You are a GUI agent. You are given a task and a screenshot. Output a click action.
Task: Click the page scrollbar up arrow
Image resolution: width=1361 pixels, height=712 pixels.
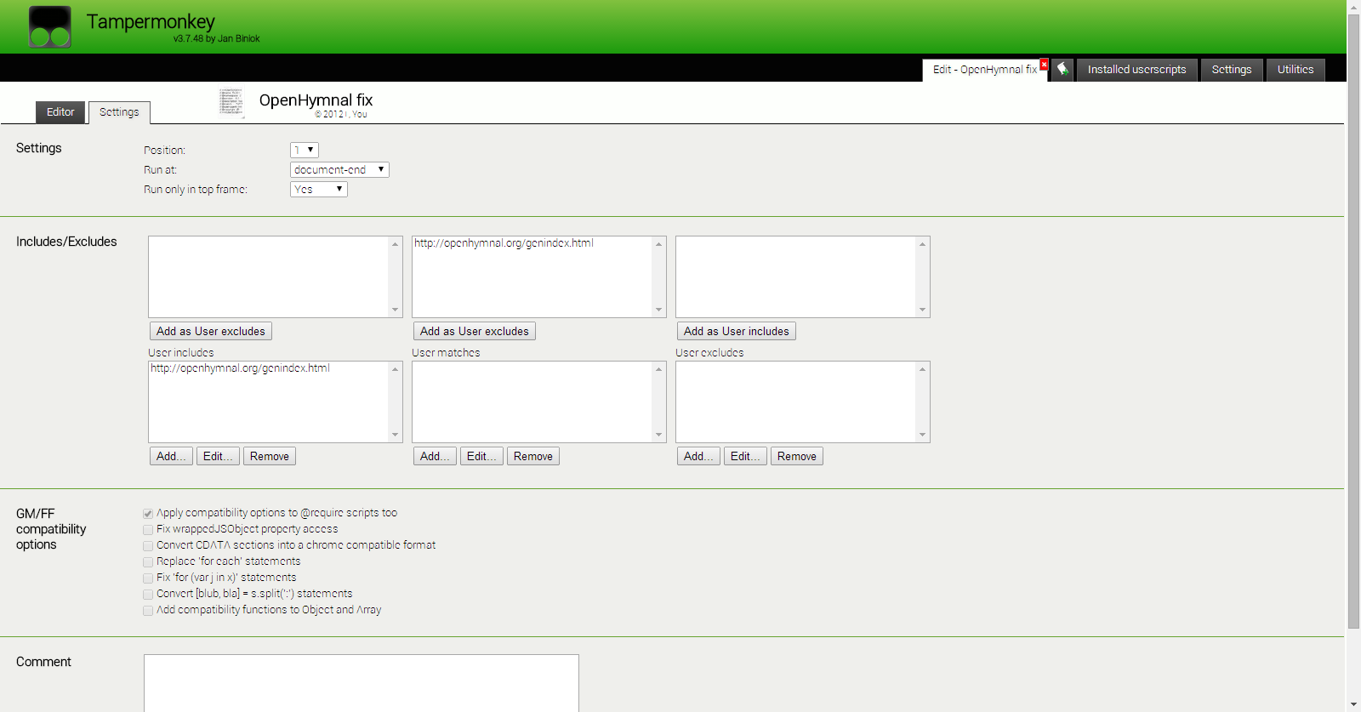(1353, 7)
